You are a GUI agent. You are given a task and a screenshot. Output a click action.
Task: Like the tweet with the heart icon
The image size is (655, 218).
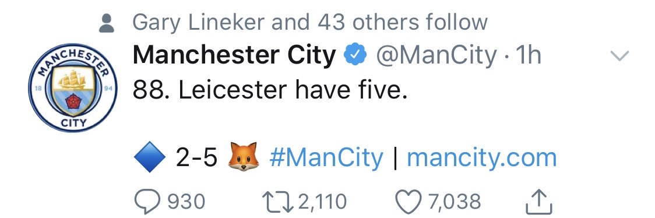(x=409, y=201)
